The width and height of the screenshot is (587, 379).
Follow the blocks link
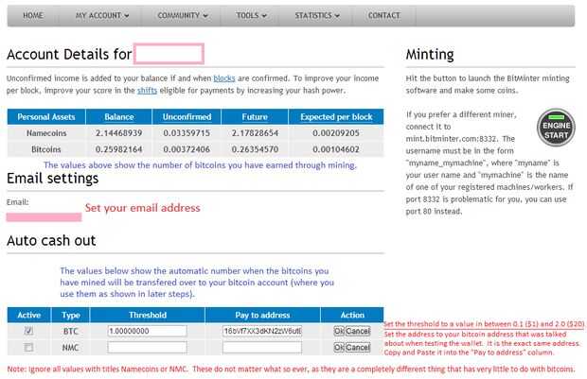pyautogui.click(x=224, y=78)
